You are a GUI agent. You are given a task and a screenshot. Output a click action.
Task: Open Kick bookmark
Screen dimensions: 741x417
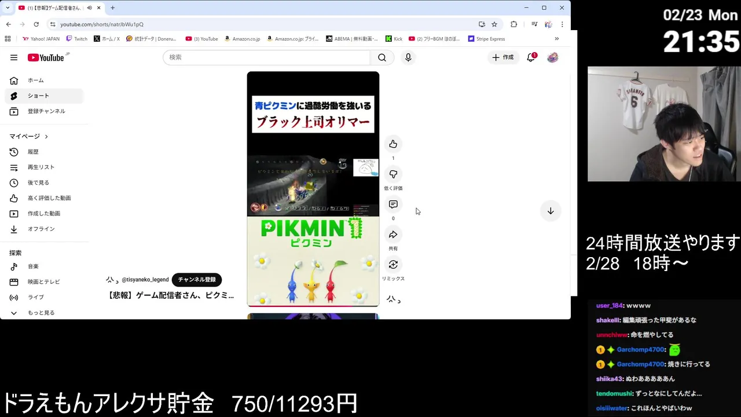(x=394, y=39)
